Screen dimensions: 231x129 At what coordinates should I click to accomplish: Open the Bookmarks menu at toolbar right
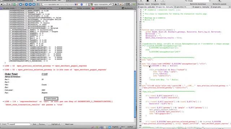128,8
